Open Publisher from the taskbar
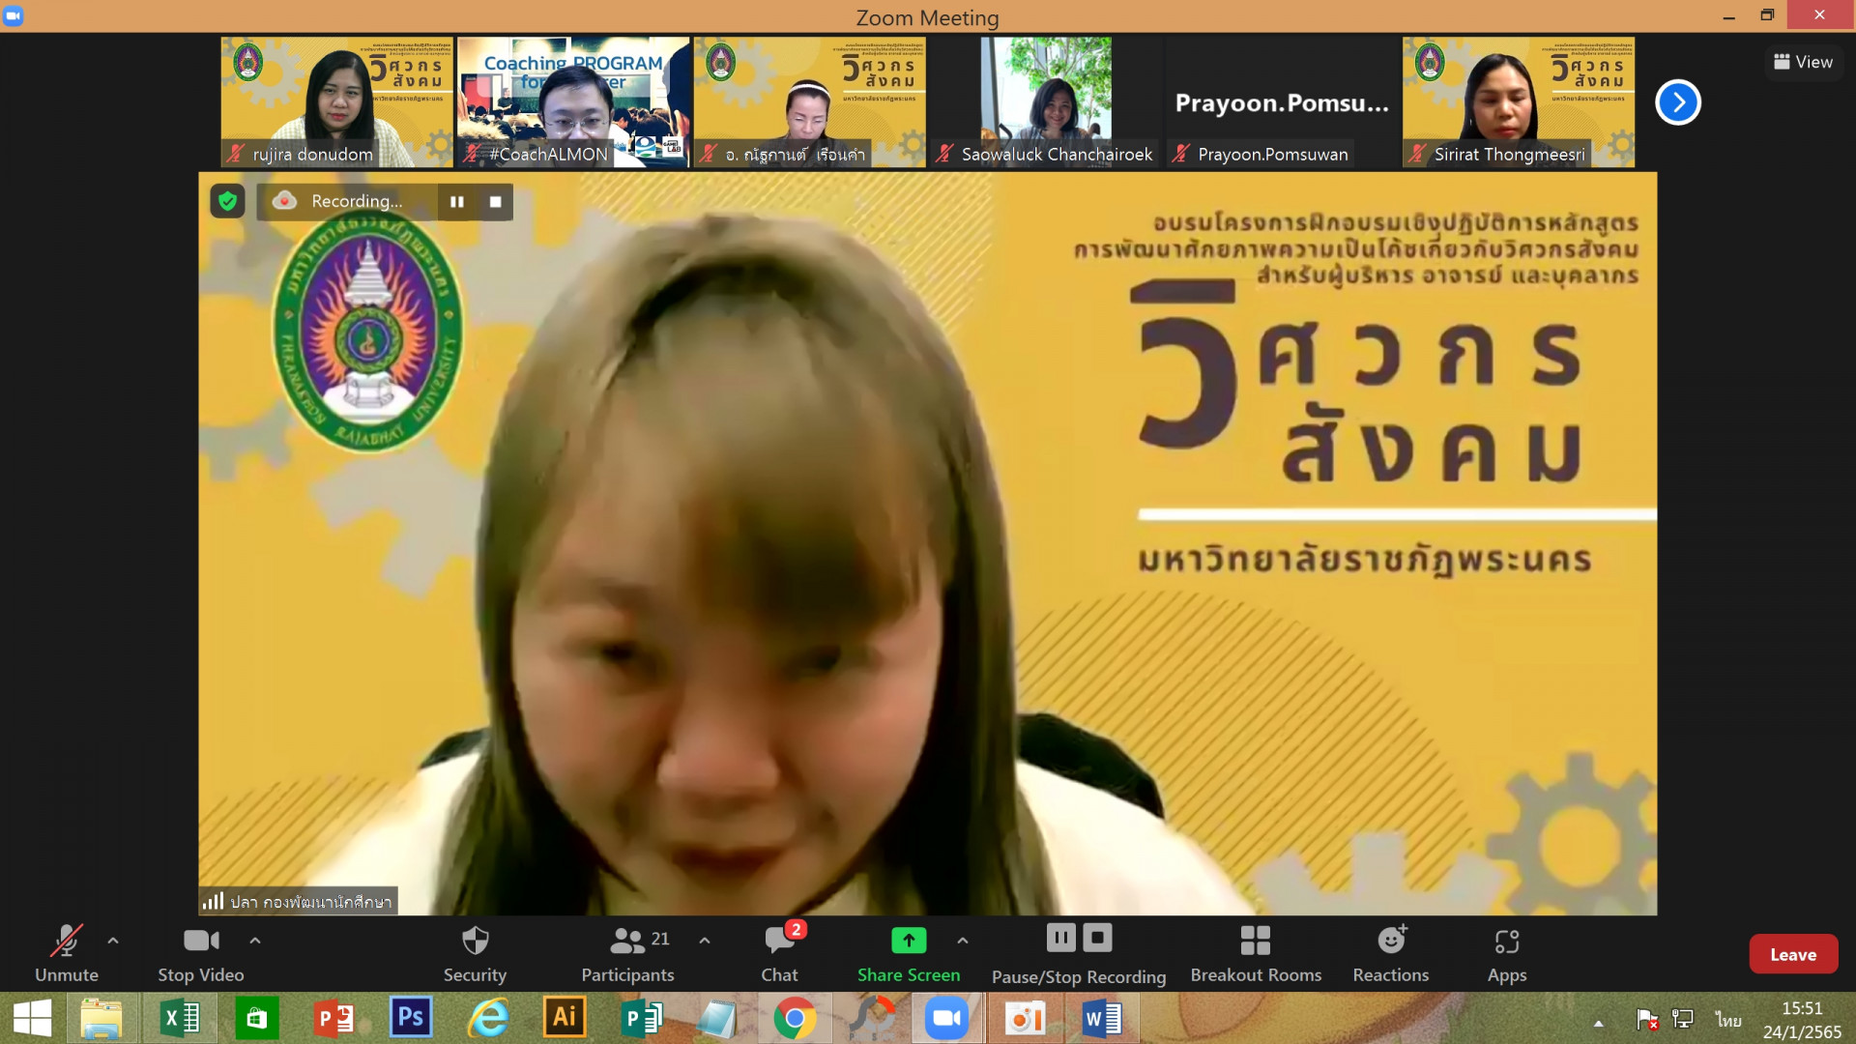The width and height of the screenshot is (1856, 1044). click(641, 1019)
